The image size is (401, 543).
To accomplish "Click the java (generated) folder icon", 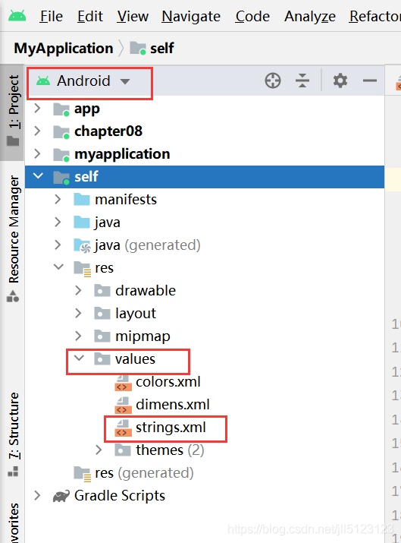I will tap(83, 245).
